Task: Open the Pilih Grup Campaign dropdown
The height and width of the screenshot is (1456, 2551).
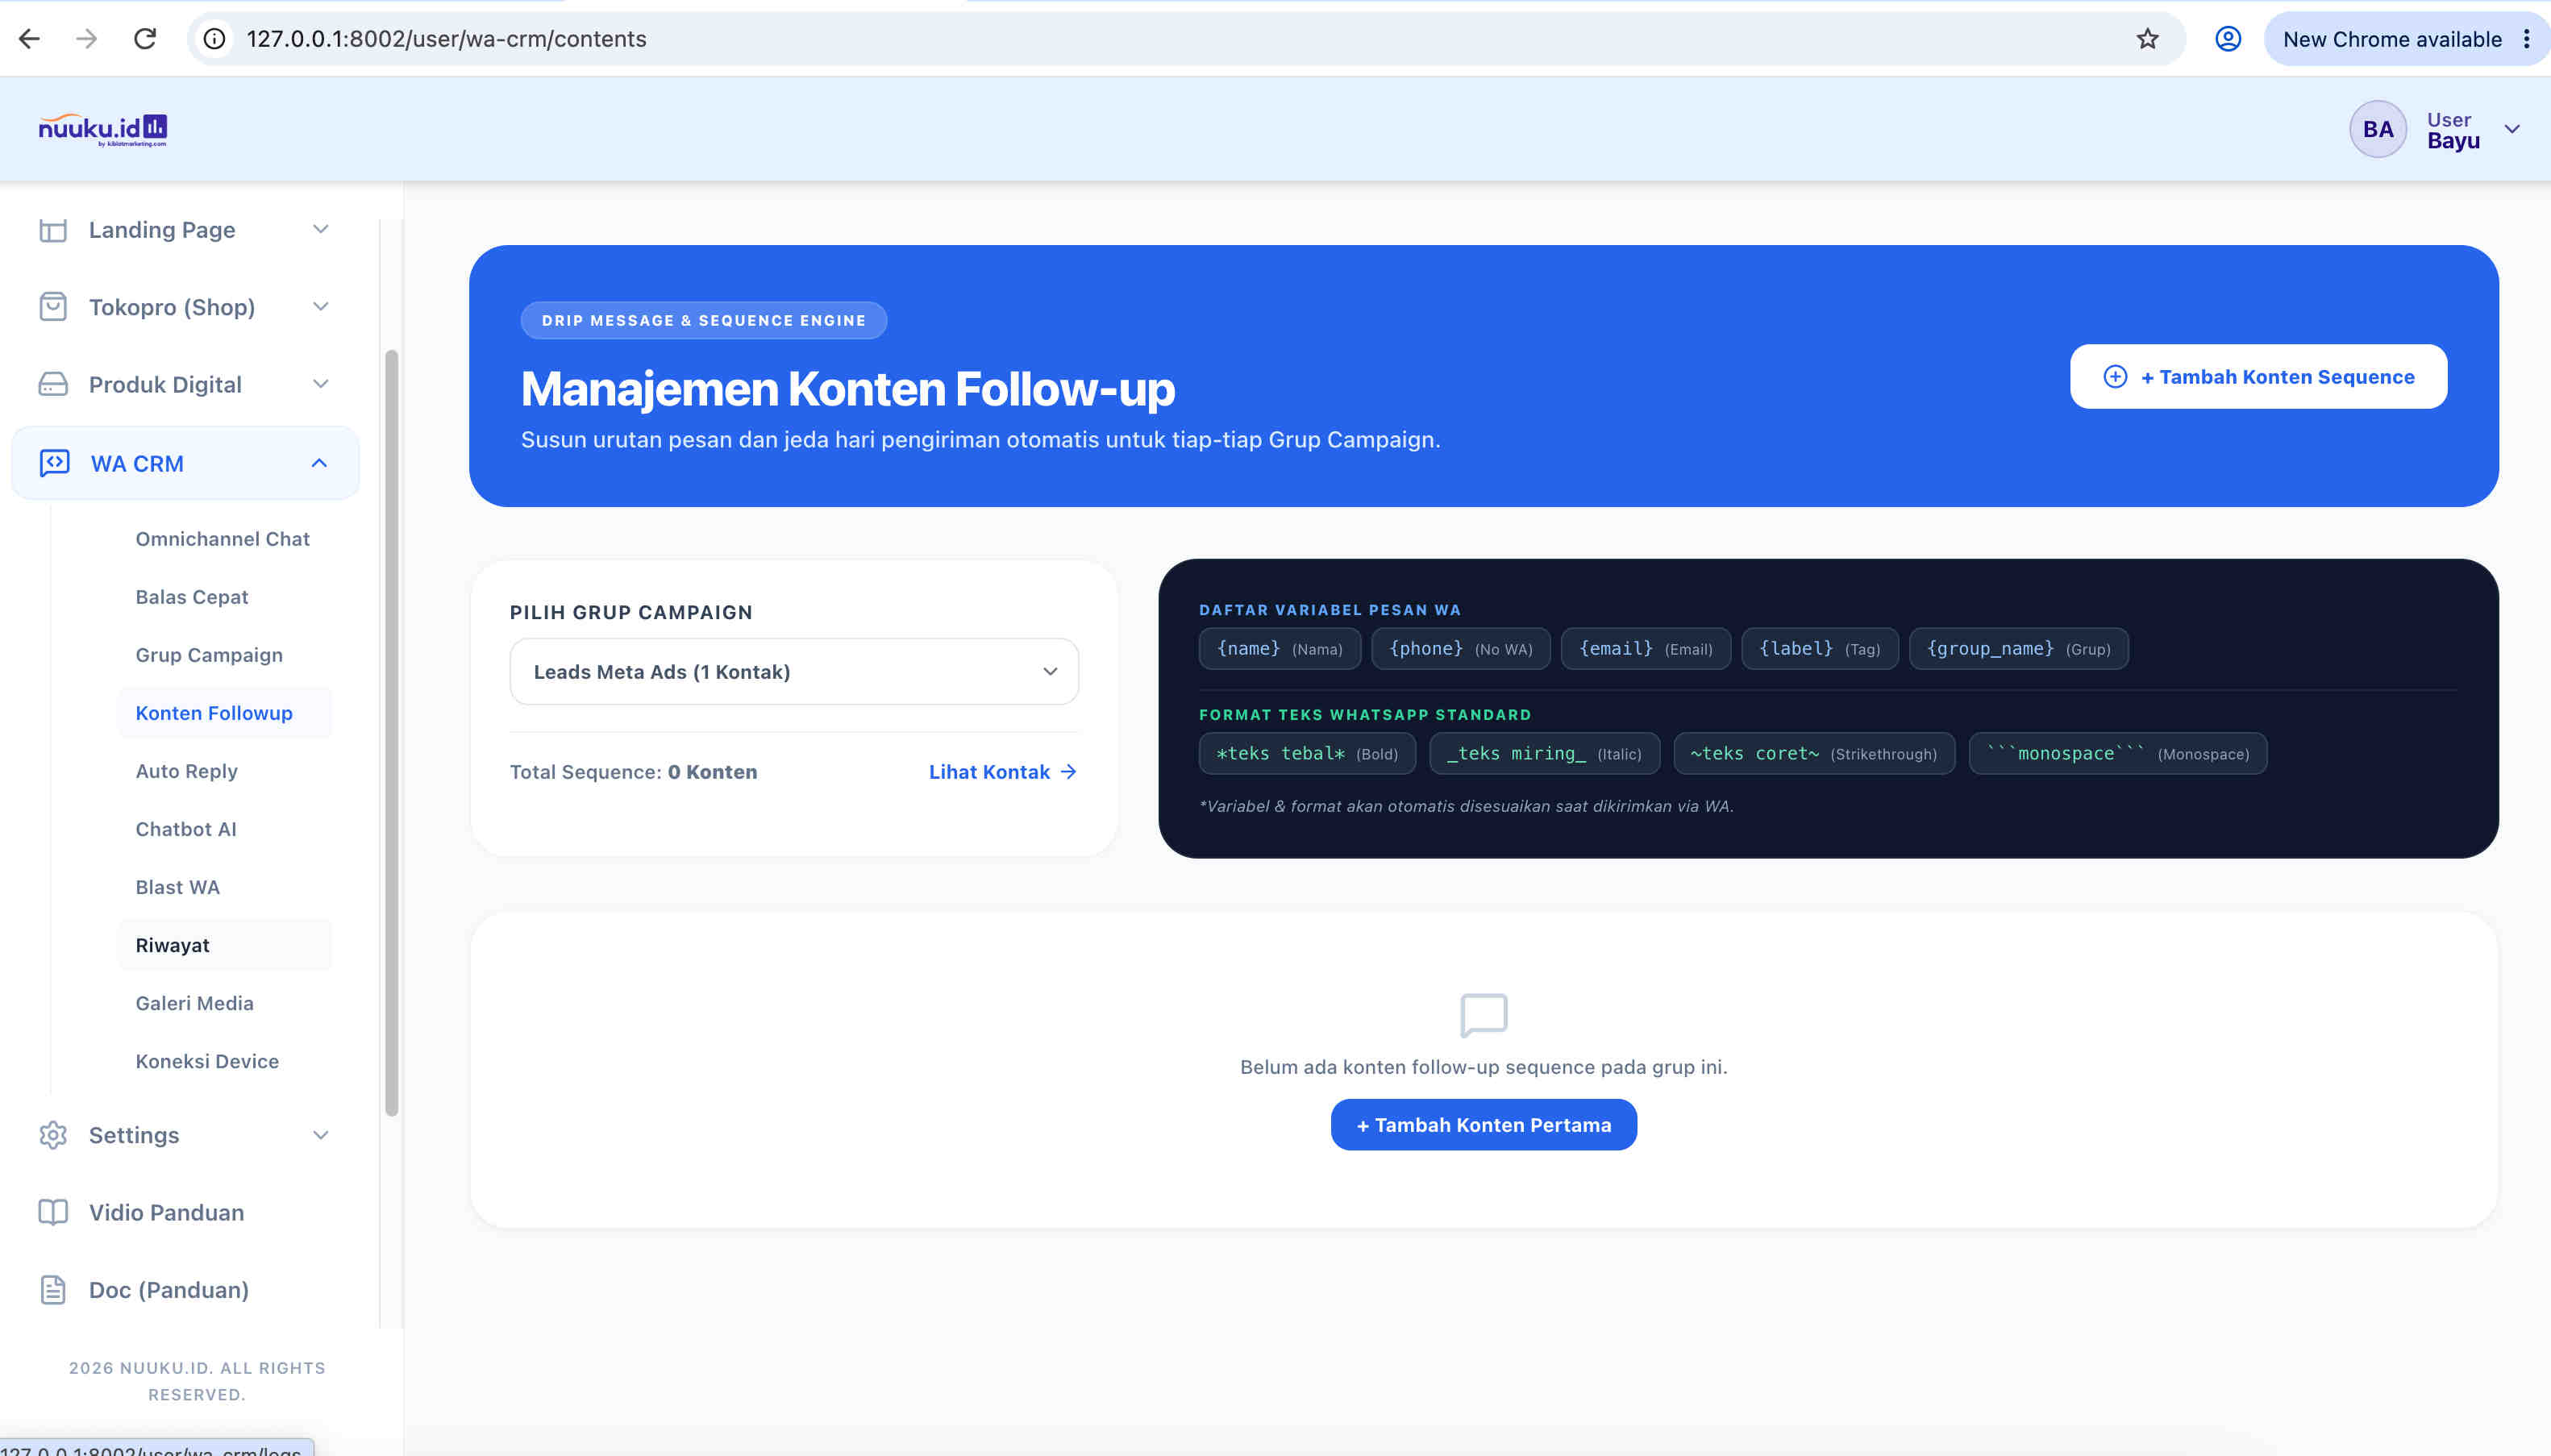Action: pyautogui.click(x=794, y=672)
